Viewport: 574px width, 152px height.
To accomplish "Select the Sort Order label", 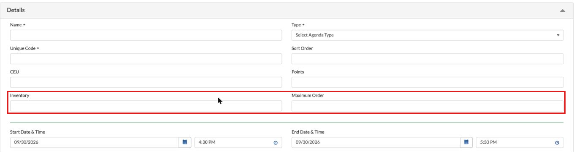I will tap(302, 48).
